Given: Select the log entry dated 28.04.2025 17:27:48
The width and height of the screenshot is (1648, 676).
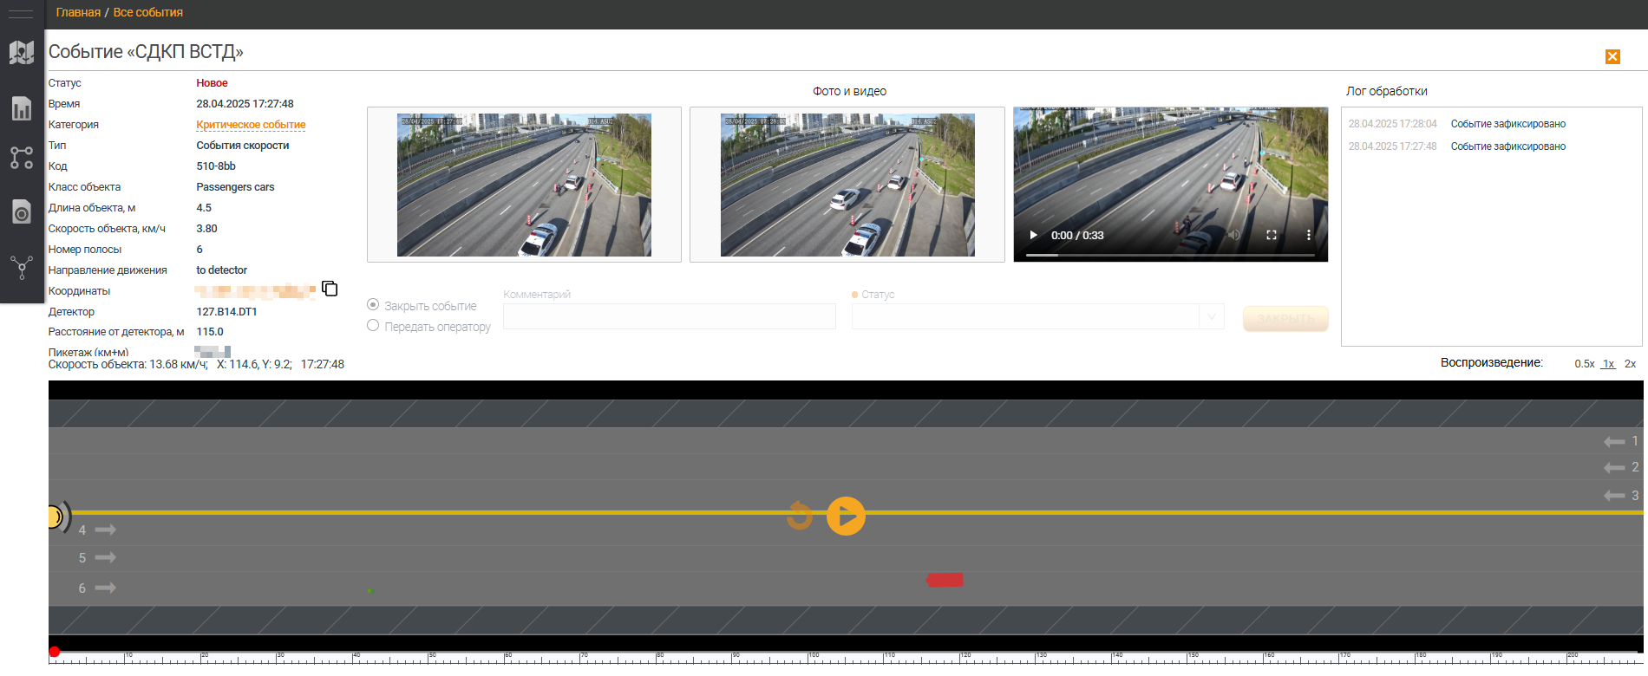Looking at the screenshot, I should pos(1457,146).
